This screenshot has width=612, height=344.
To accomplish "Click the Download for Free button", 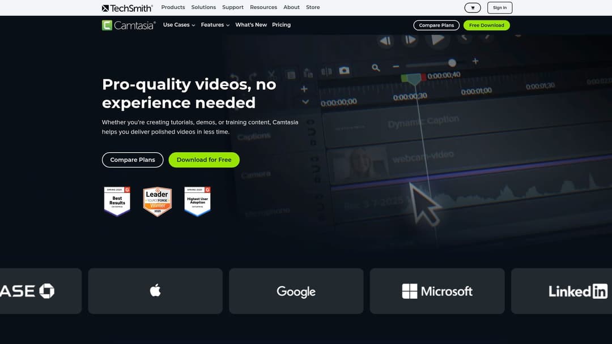I will 204,160.
